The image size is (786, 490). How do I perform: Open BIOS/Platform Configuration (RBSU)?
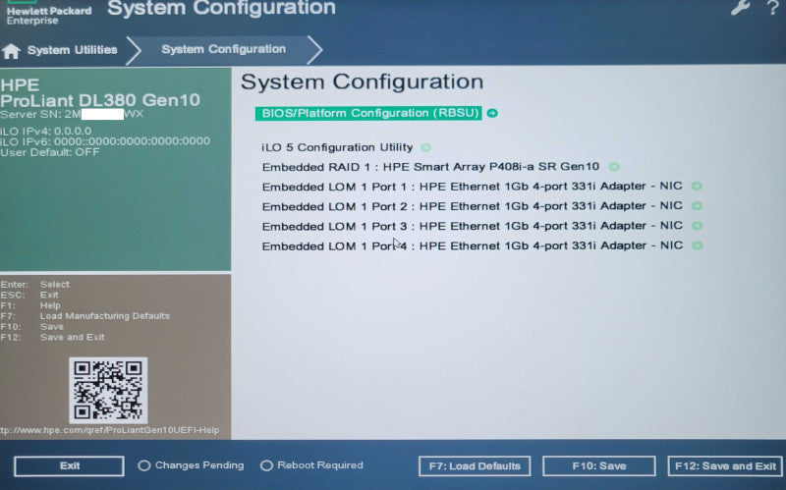click(x=369, y=113)
